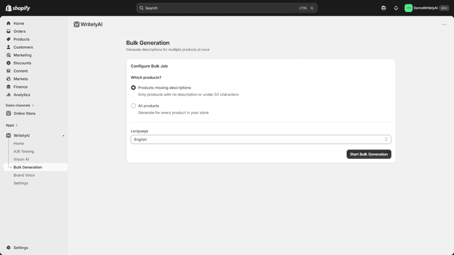Click the Marketing target icon

[8, 55]
